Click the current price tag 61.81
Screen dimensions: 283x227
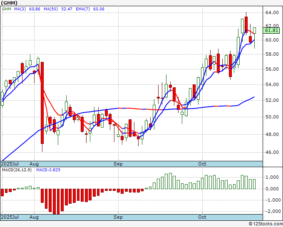click(271, 30)
